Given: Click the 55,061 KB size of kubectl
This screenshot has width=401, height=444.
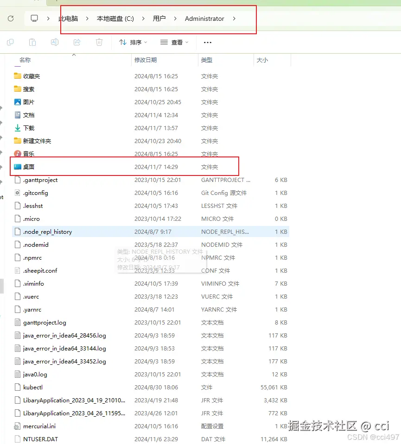Looking at the screenshot, I should pos(274,388).
